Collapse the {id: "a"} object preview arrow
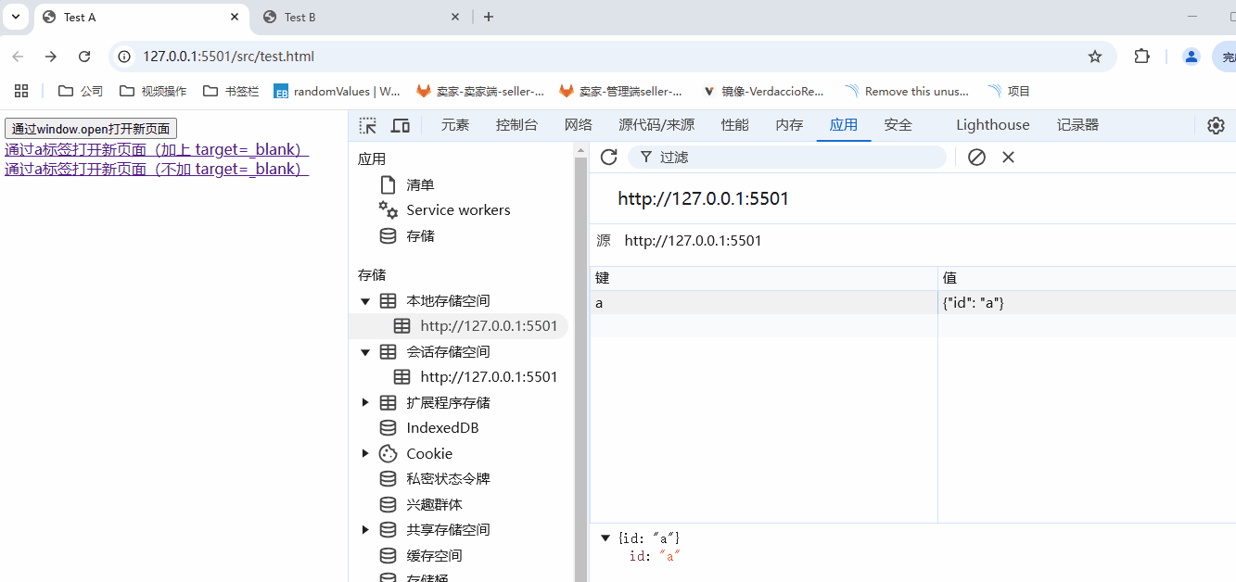1236x582 pixels. point(605,538)
